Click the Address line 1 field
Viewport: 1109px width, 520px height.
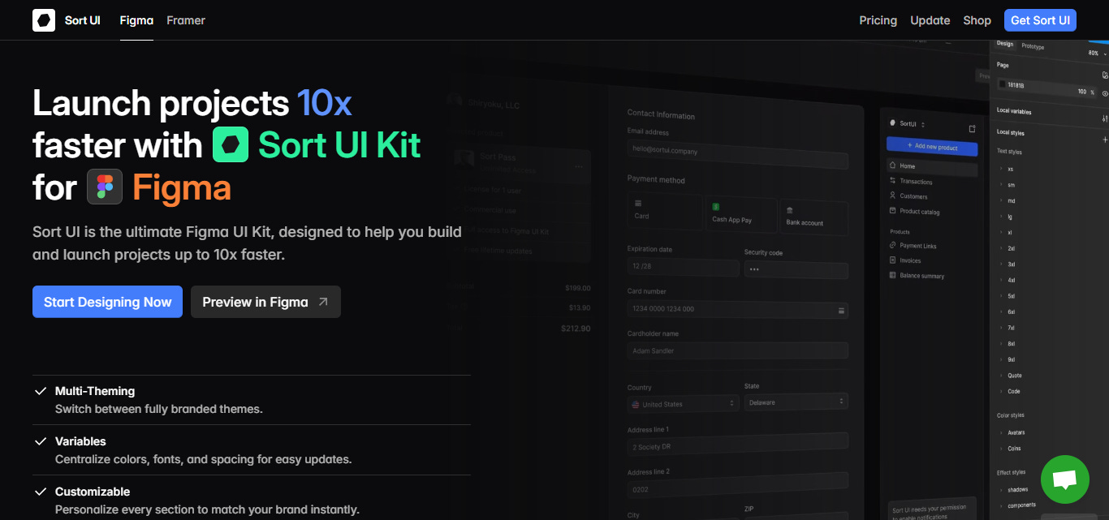pos(738,443)
